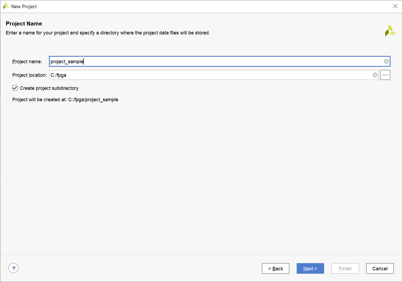Proceed by pressing the Next button
Screen dimensions: 402x282
310,268
